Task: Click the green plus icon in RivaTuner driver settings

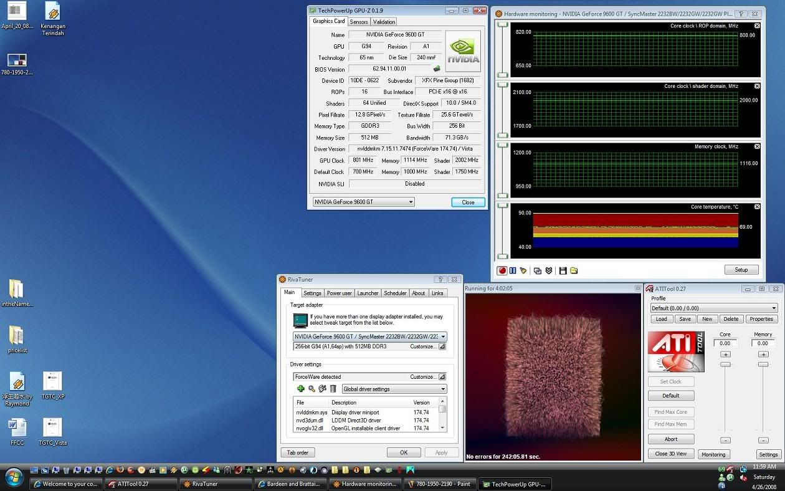Action: (300, 389)
